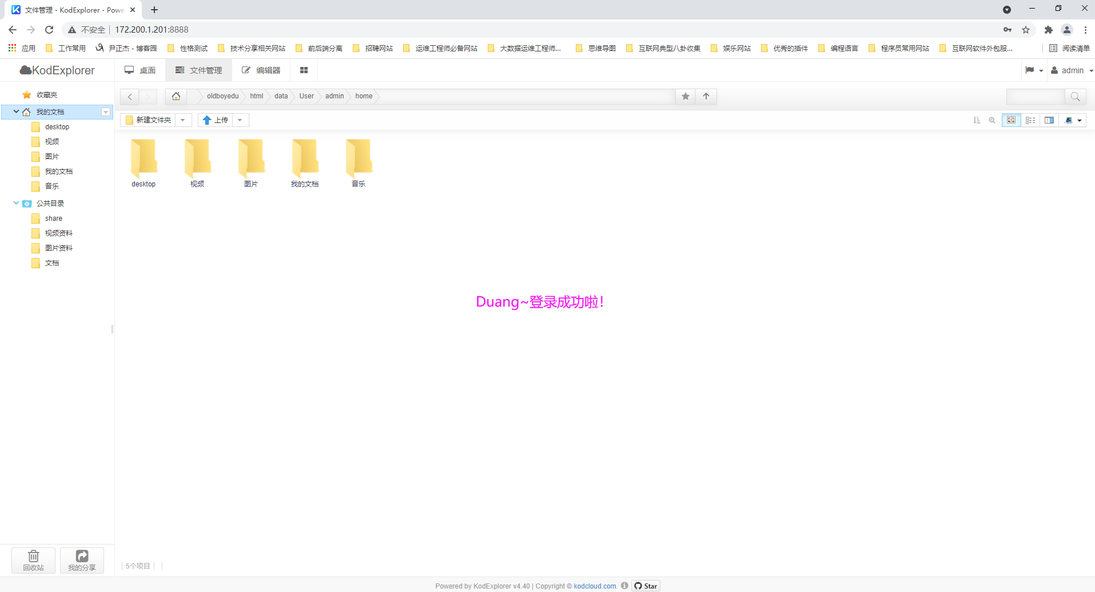Switch to list view mode

1030,120
